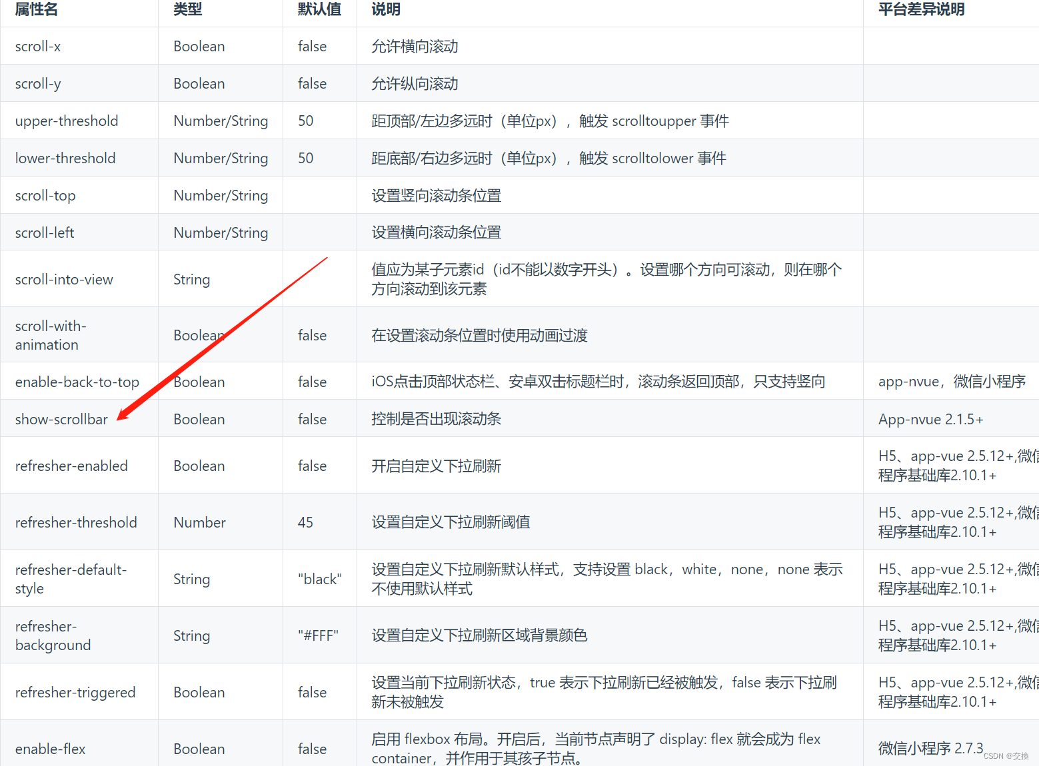Click the scroll-into-view description text
Viewport: 1039px width, 766px height.
pos(605,278)
